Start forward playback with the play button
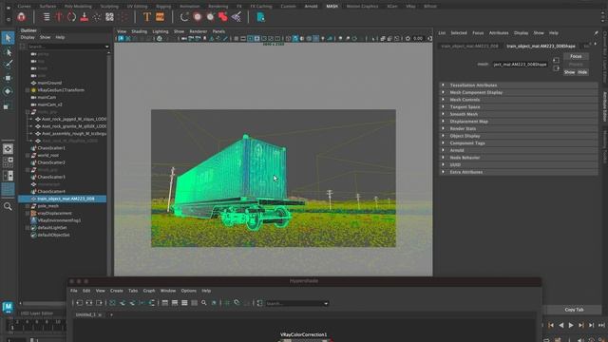The image size is (608, 342). click(571, 325)
